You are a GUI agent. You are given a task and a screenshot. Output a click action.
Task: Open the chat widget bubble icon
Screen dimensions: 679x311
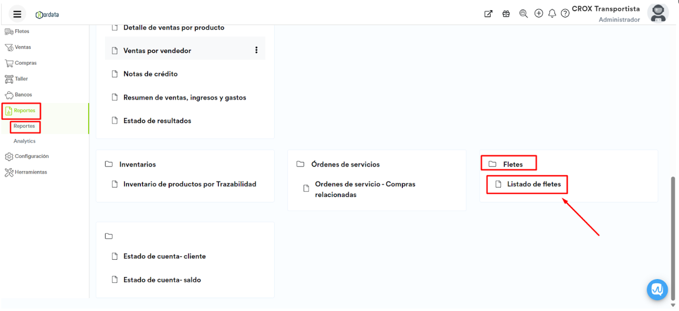[657, 289]
